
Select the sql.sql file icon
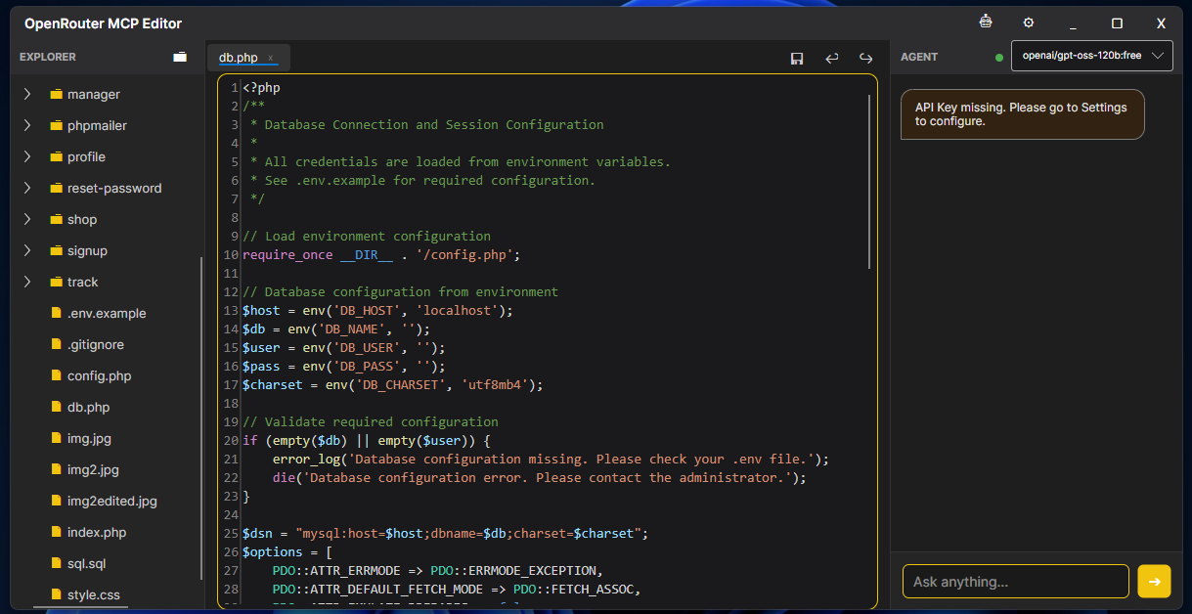coord(56,563)
